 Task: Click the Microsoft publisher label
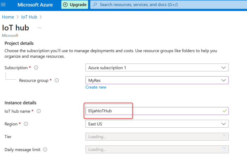[x=10, y=35]
